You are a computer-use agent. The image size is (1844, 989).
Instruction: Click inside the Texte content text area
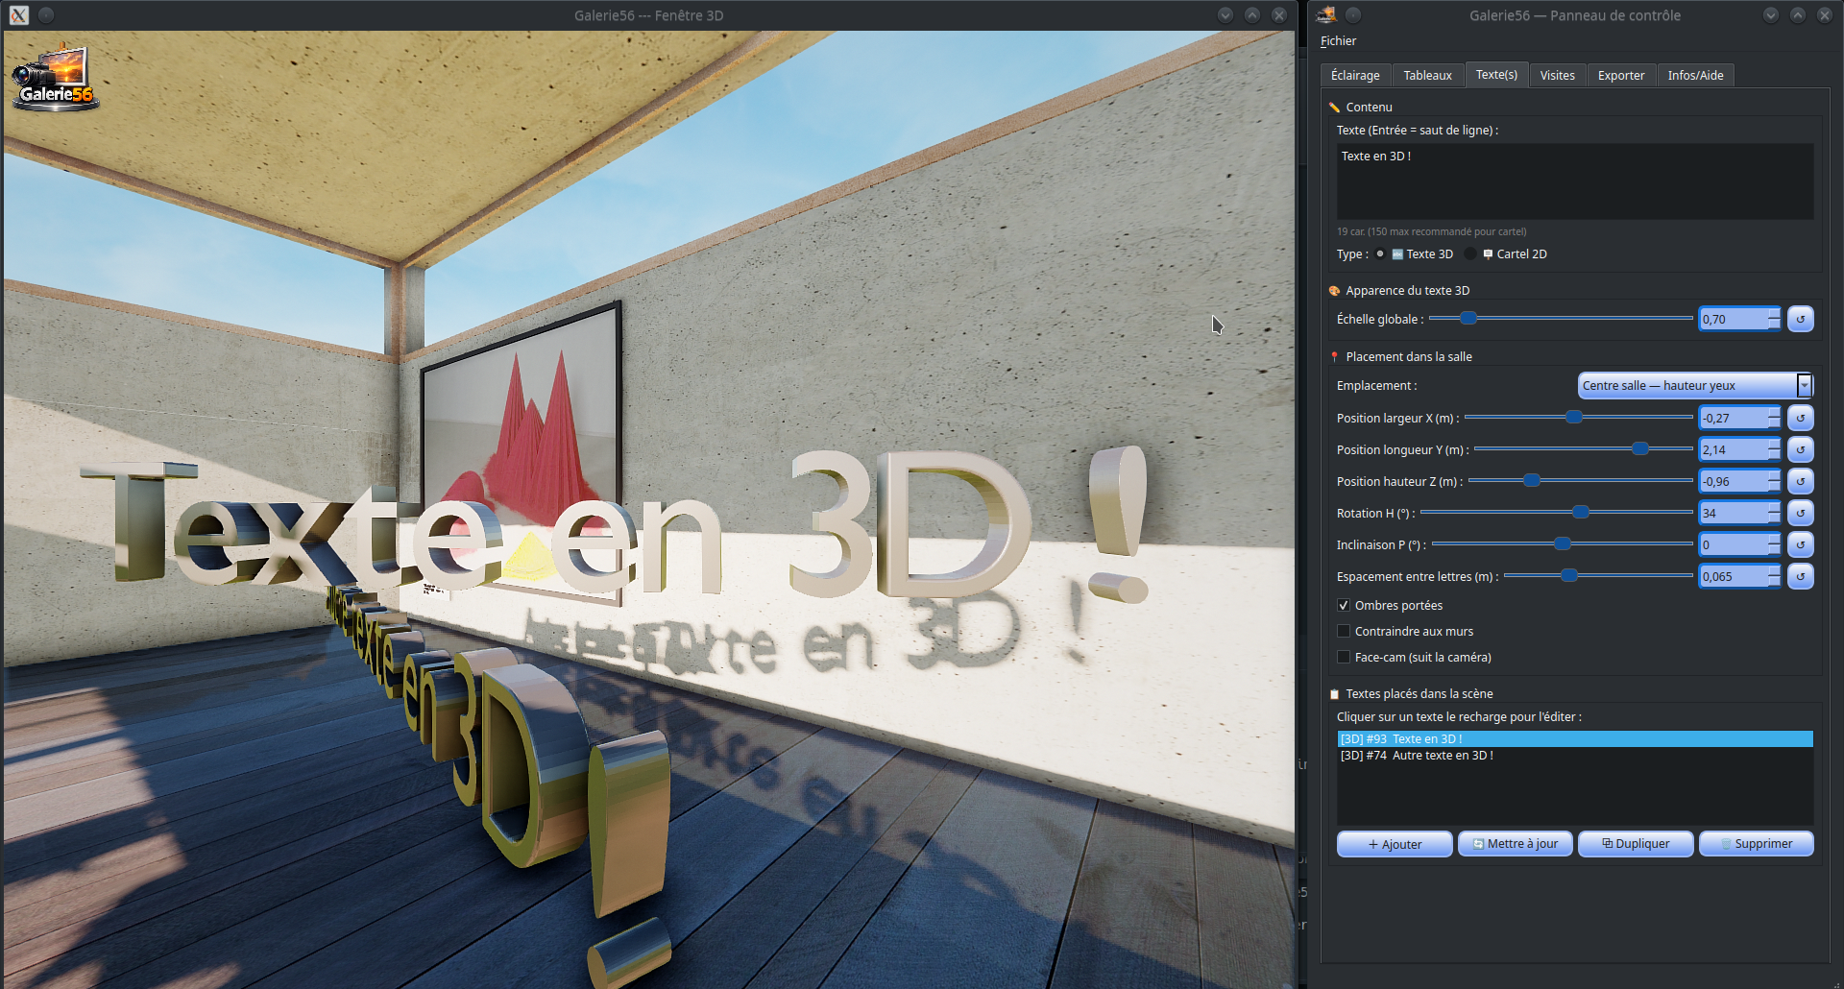coord(1575,181)
